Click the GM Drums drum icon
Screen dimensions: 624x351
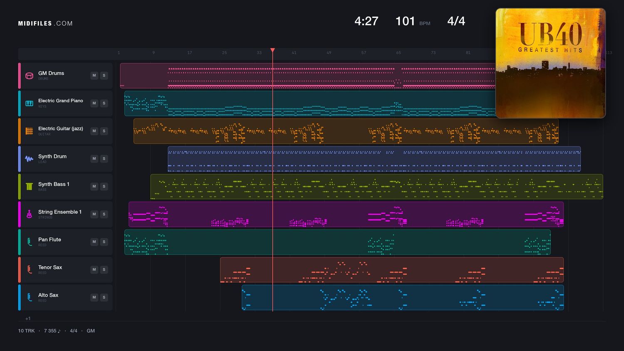click(29, 76)
